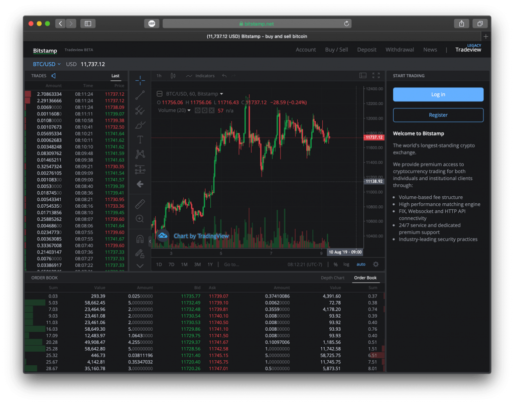Open the Withdrawal page
The image size is (514, 404).
400,50
